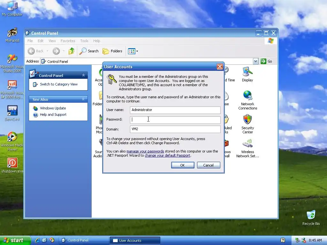
Task: Switch to User Accounts taskbar button
Action: tap(135, 241)
